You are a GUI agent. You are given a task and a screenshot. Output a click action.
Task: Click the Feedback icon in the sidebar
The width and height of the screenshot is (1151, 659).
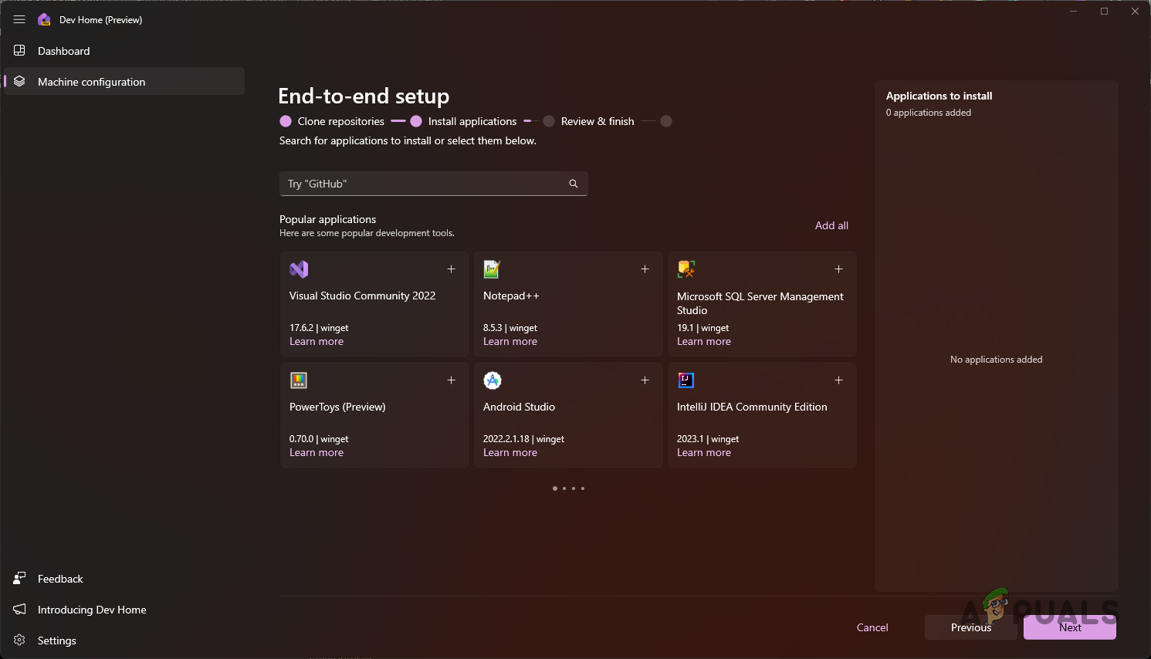pos(18,578)
